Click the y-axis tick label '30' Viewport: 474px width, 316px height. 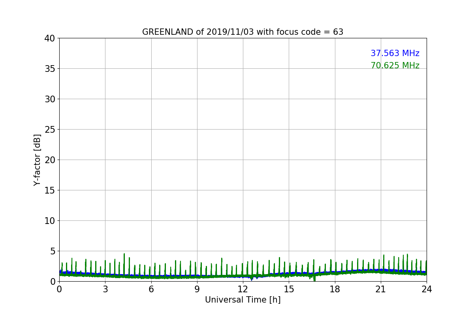pos(50,99)
